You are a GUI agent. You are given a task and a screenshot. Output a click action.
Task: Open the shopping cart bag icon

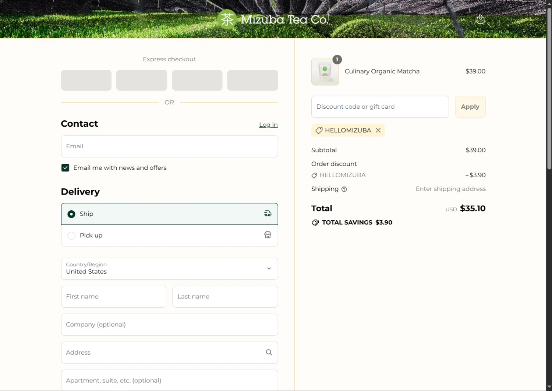tap(480, 19)
